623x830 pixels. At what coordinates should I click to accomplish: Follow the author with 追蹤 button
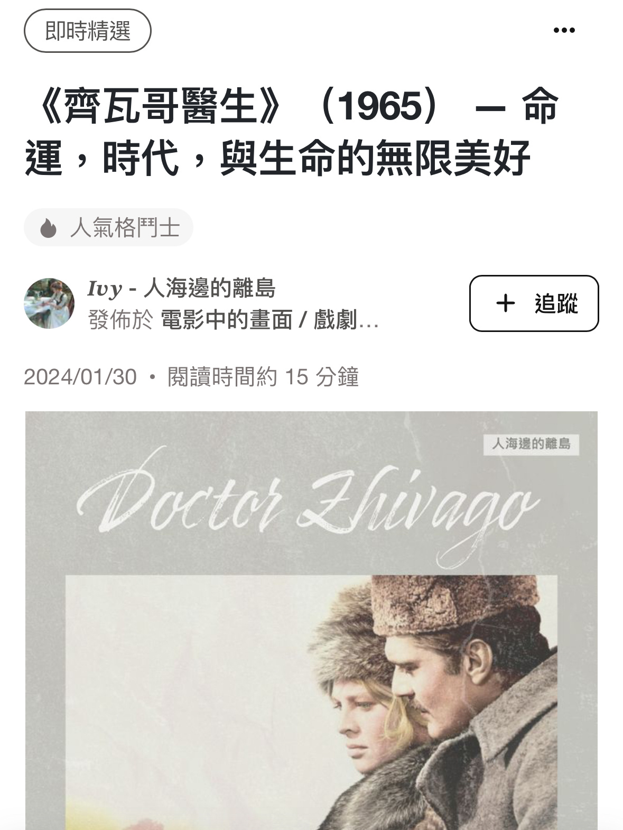pyautogui.click(x=534, y=303)
